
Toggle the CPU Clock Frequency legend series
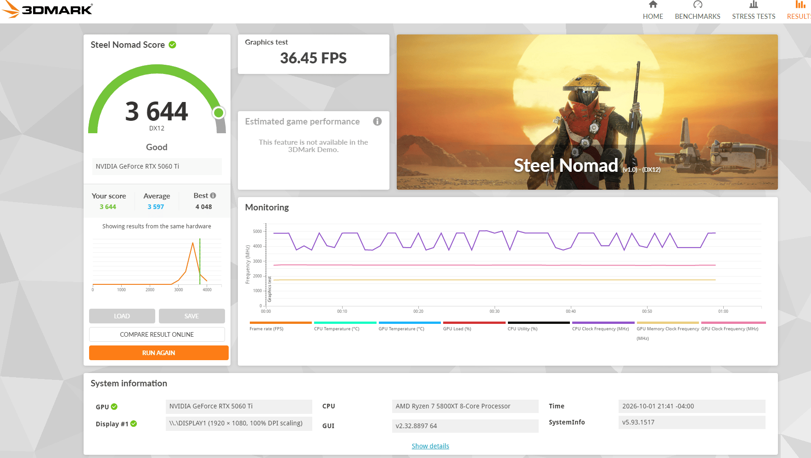pyautogui.click(x=603, y=326)
